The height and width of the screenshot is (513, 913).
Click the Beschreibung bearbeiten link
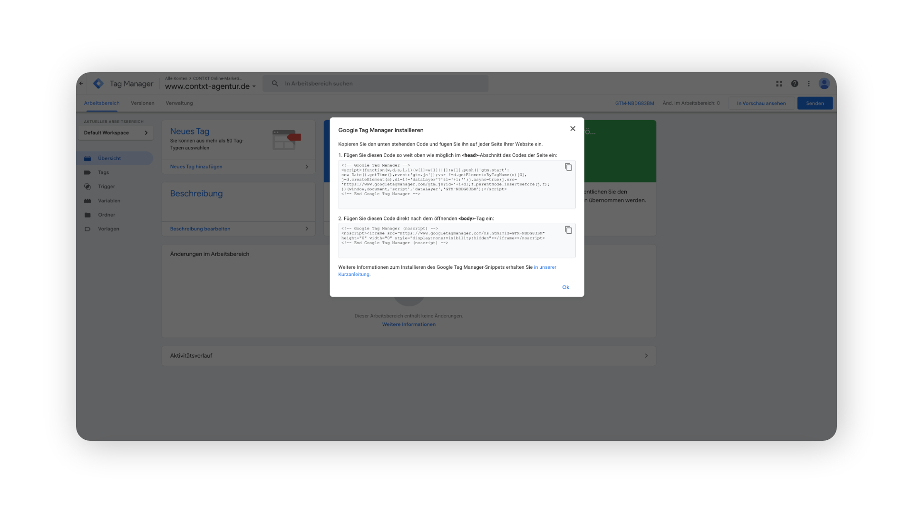click(200, 229)
